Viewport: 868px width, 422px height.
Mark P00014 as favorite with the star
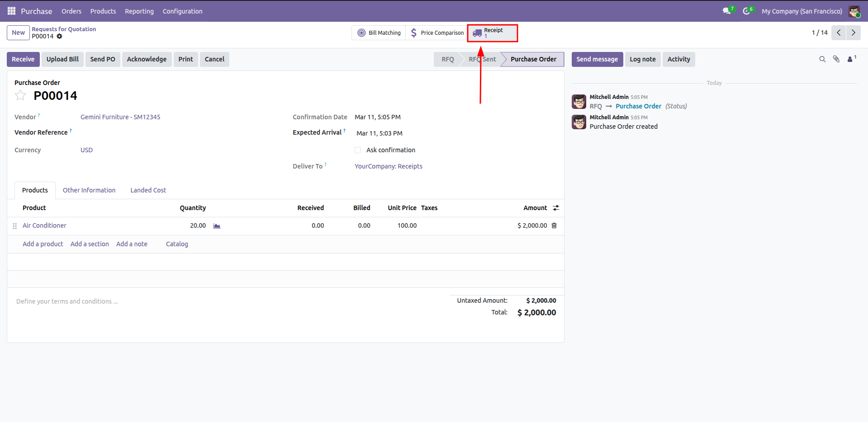click(x=20, y=95)
